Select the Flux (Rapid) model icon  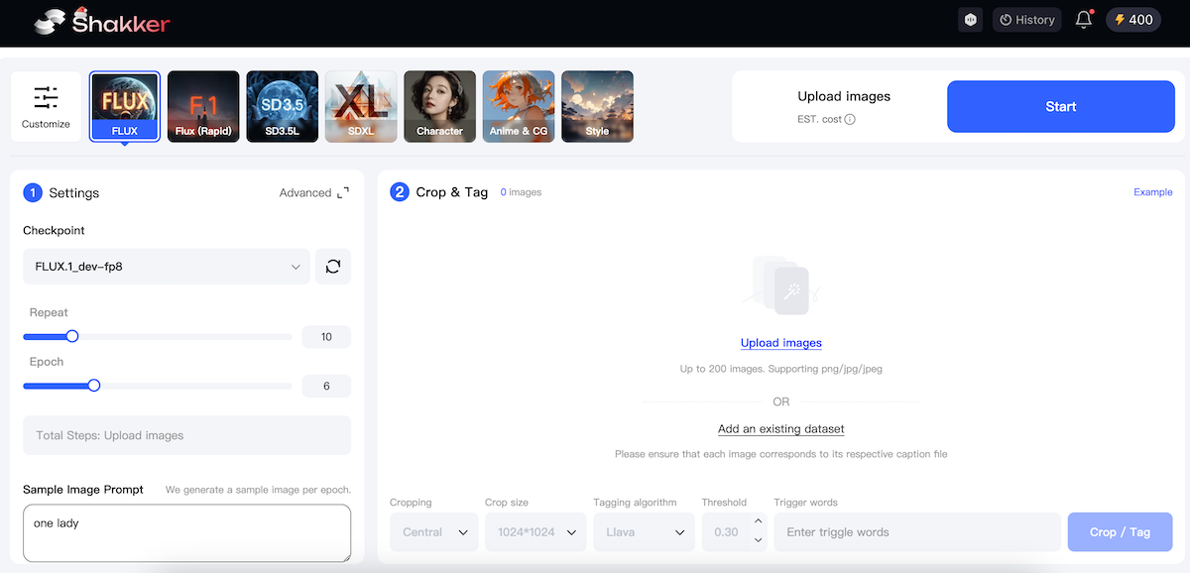pyautogui.click(x=202, y=105)
